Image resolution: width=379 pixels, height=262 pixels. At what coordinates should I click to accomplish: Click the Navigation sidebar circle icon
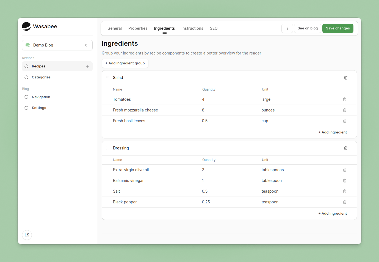pyautogui.click(x=26, y=97)
